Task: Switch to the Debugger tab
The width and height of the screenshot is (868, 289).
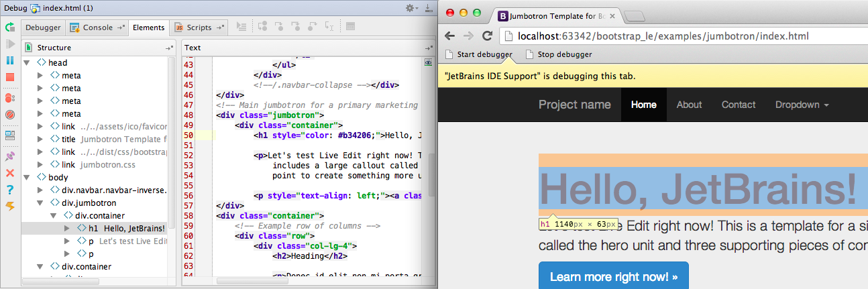Action: click(44, 27)
